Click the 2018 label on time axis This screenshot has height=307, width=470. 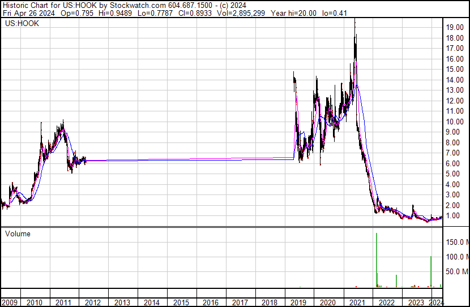(x=269, y=302)
